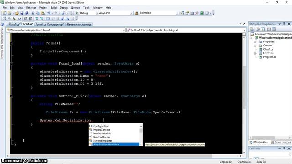The height and width of the screenshot is (164, 292).
Task: Start debugging with the green play arrow
Action: pyautogui.click(x=77, y=13)
